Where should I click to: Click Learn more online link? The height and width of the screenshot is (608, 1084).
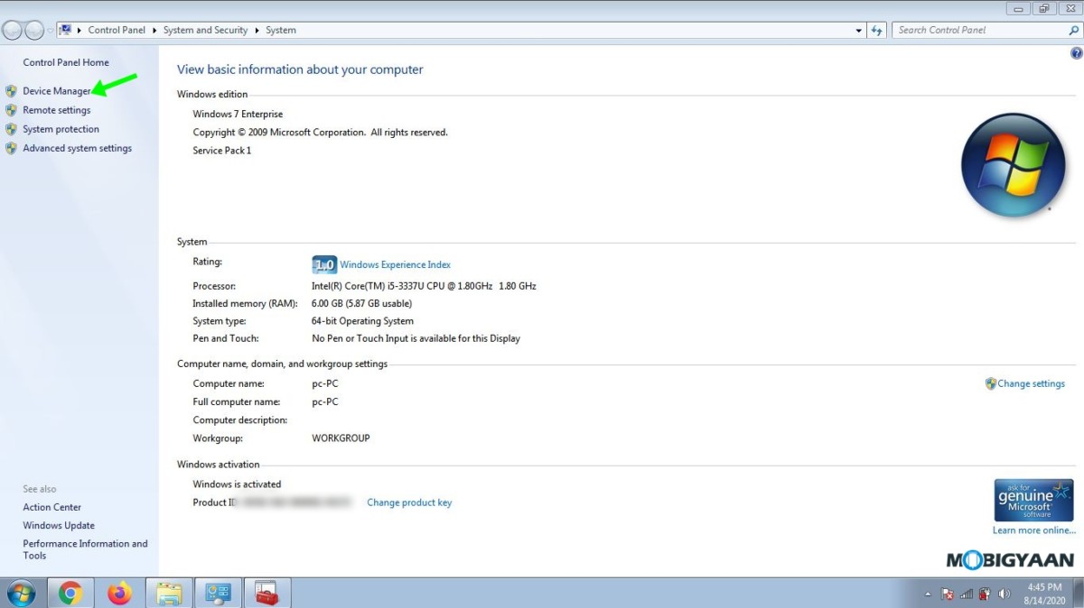pyautogui.click(x=1034, y=530)
